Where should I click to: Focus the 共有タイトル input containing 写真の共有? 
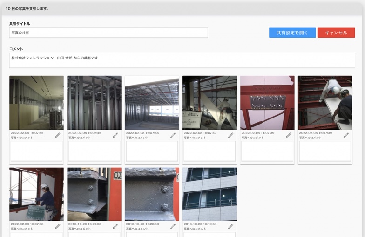click(x=108, y=33)
